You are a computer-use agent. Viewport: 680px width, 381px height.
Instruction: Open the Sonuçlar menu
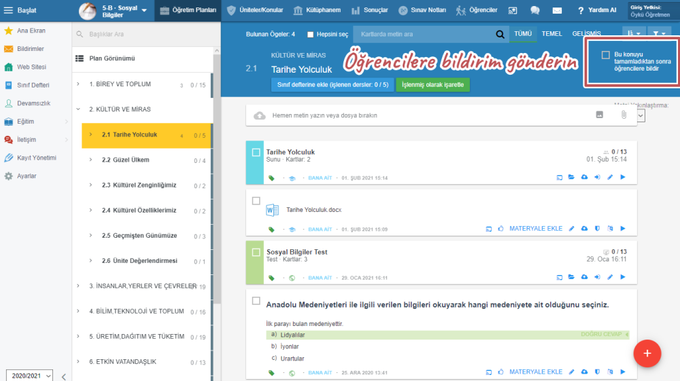[369, 10]
